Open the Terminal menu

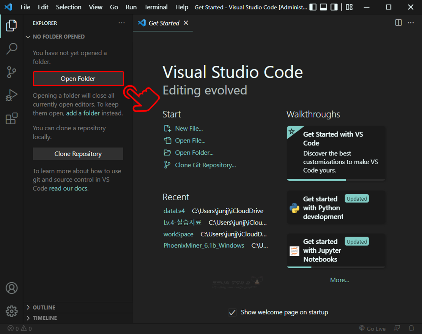(156, 7)
